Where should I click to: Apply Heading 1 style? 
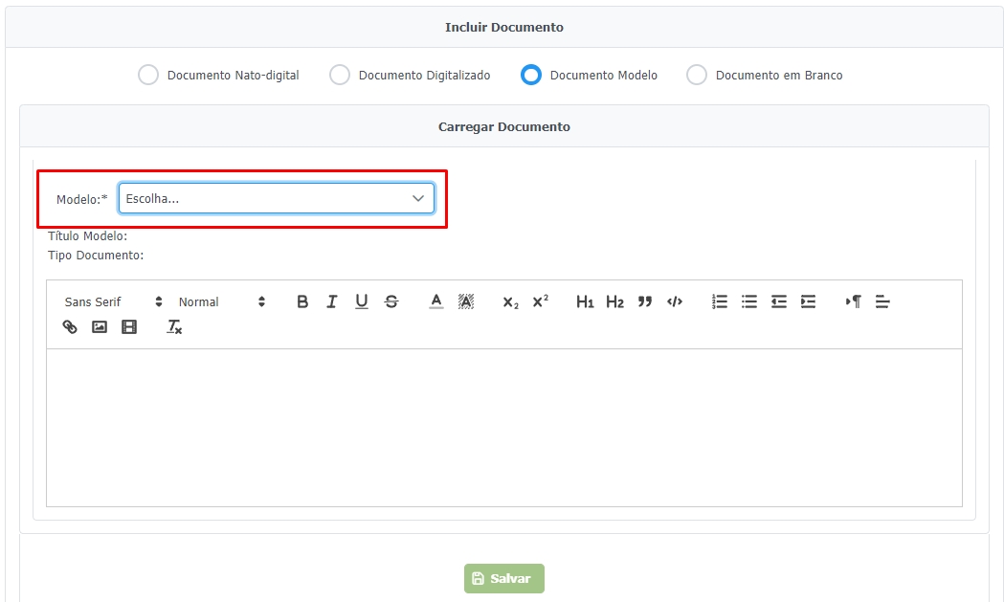coord(585,301)
